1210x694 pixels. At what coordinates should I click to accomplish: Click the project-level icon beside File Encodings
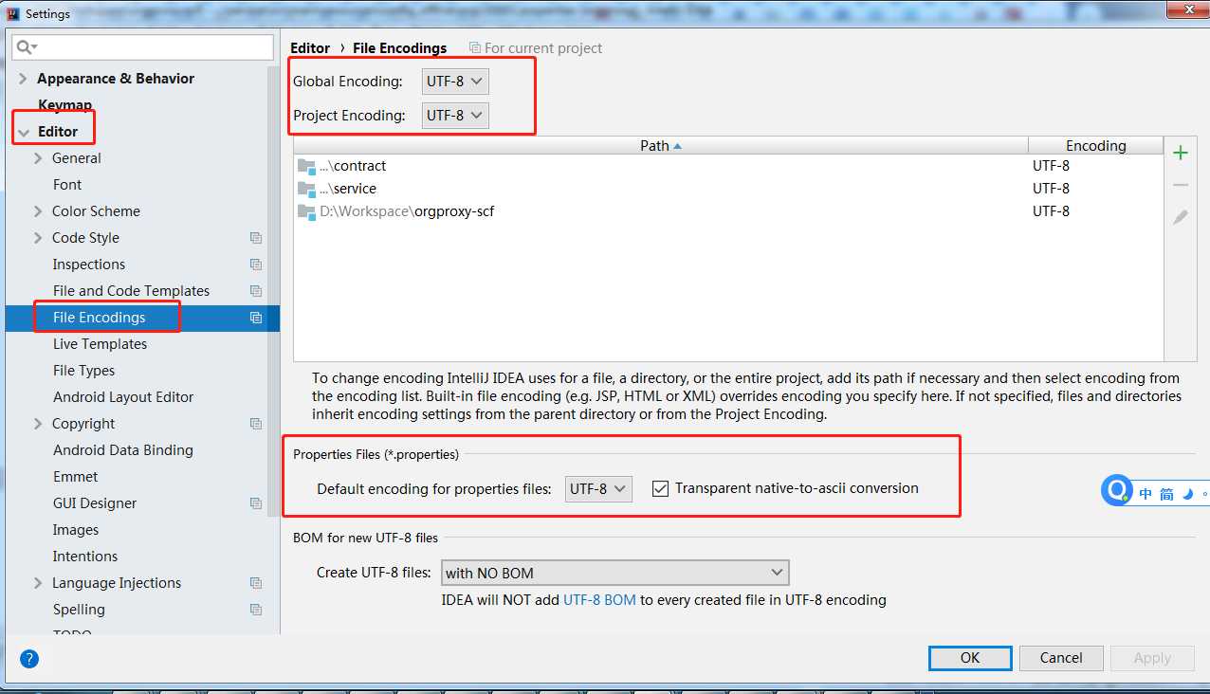(x=256, y=318)
